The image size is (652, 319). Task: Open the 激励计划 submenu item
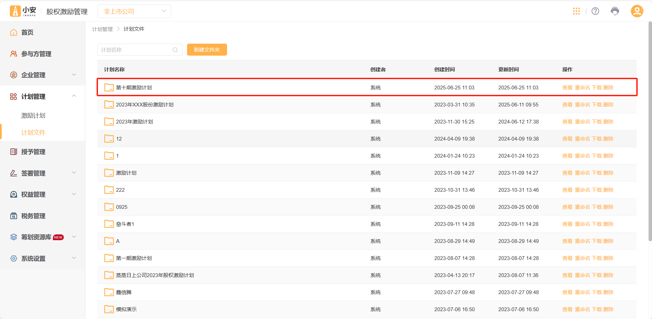33,116
